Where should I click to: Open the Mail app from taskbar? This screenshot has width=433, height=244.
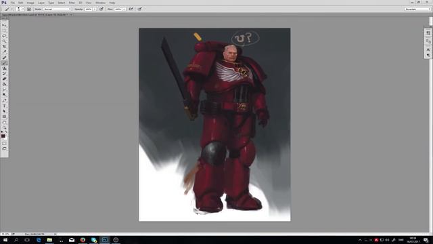(72, 240)
